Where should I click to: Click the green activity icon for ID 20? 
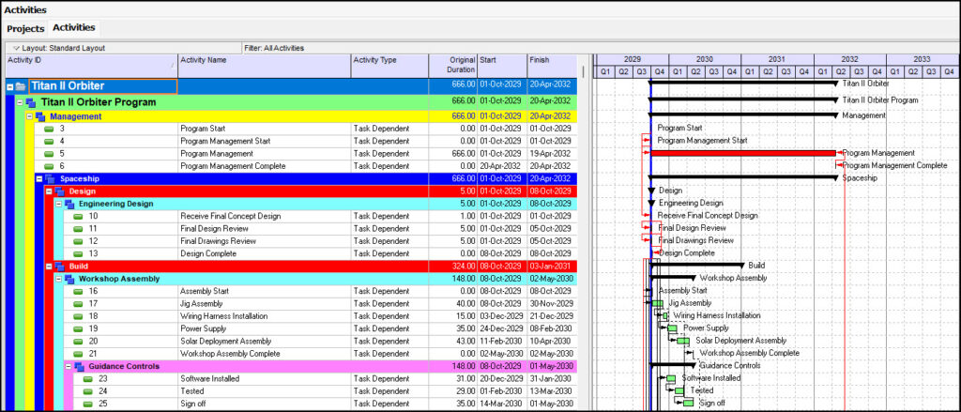[x=79, y=341]
